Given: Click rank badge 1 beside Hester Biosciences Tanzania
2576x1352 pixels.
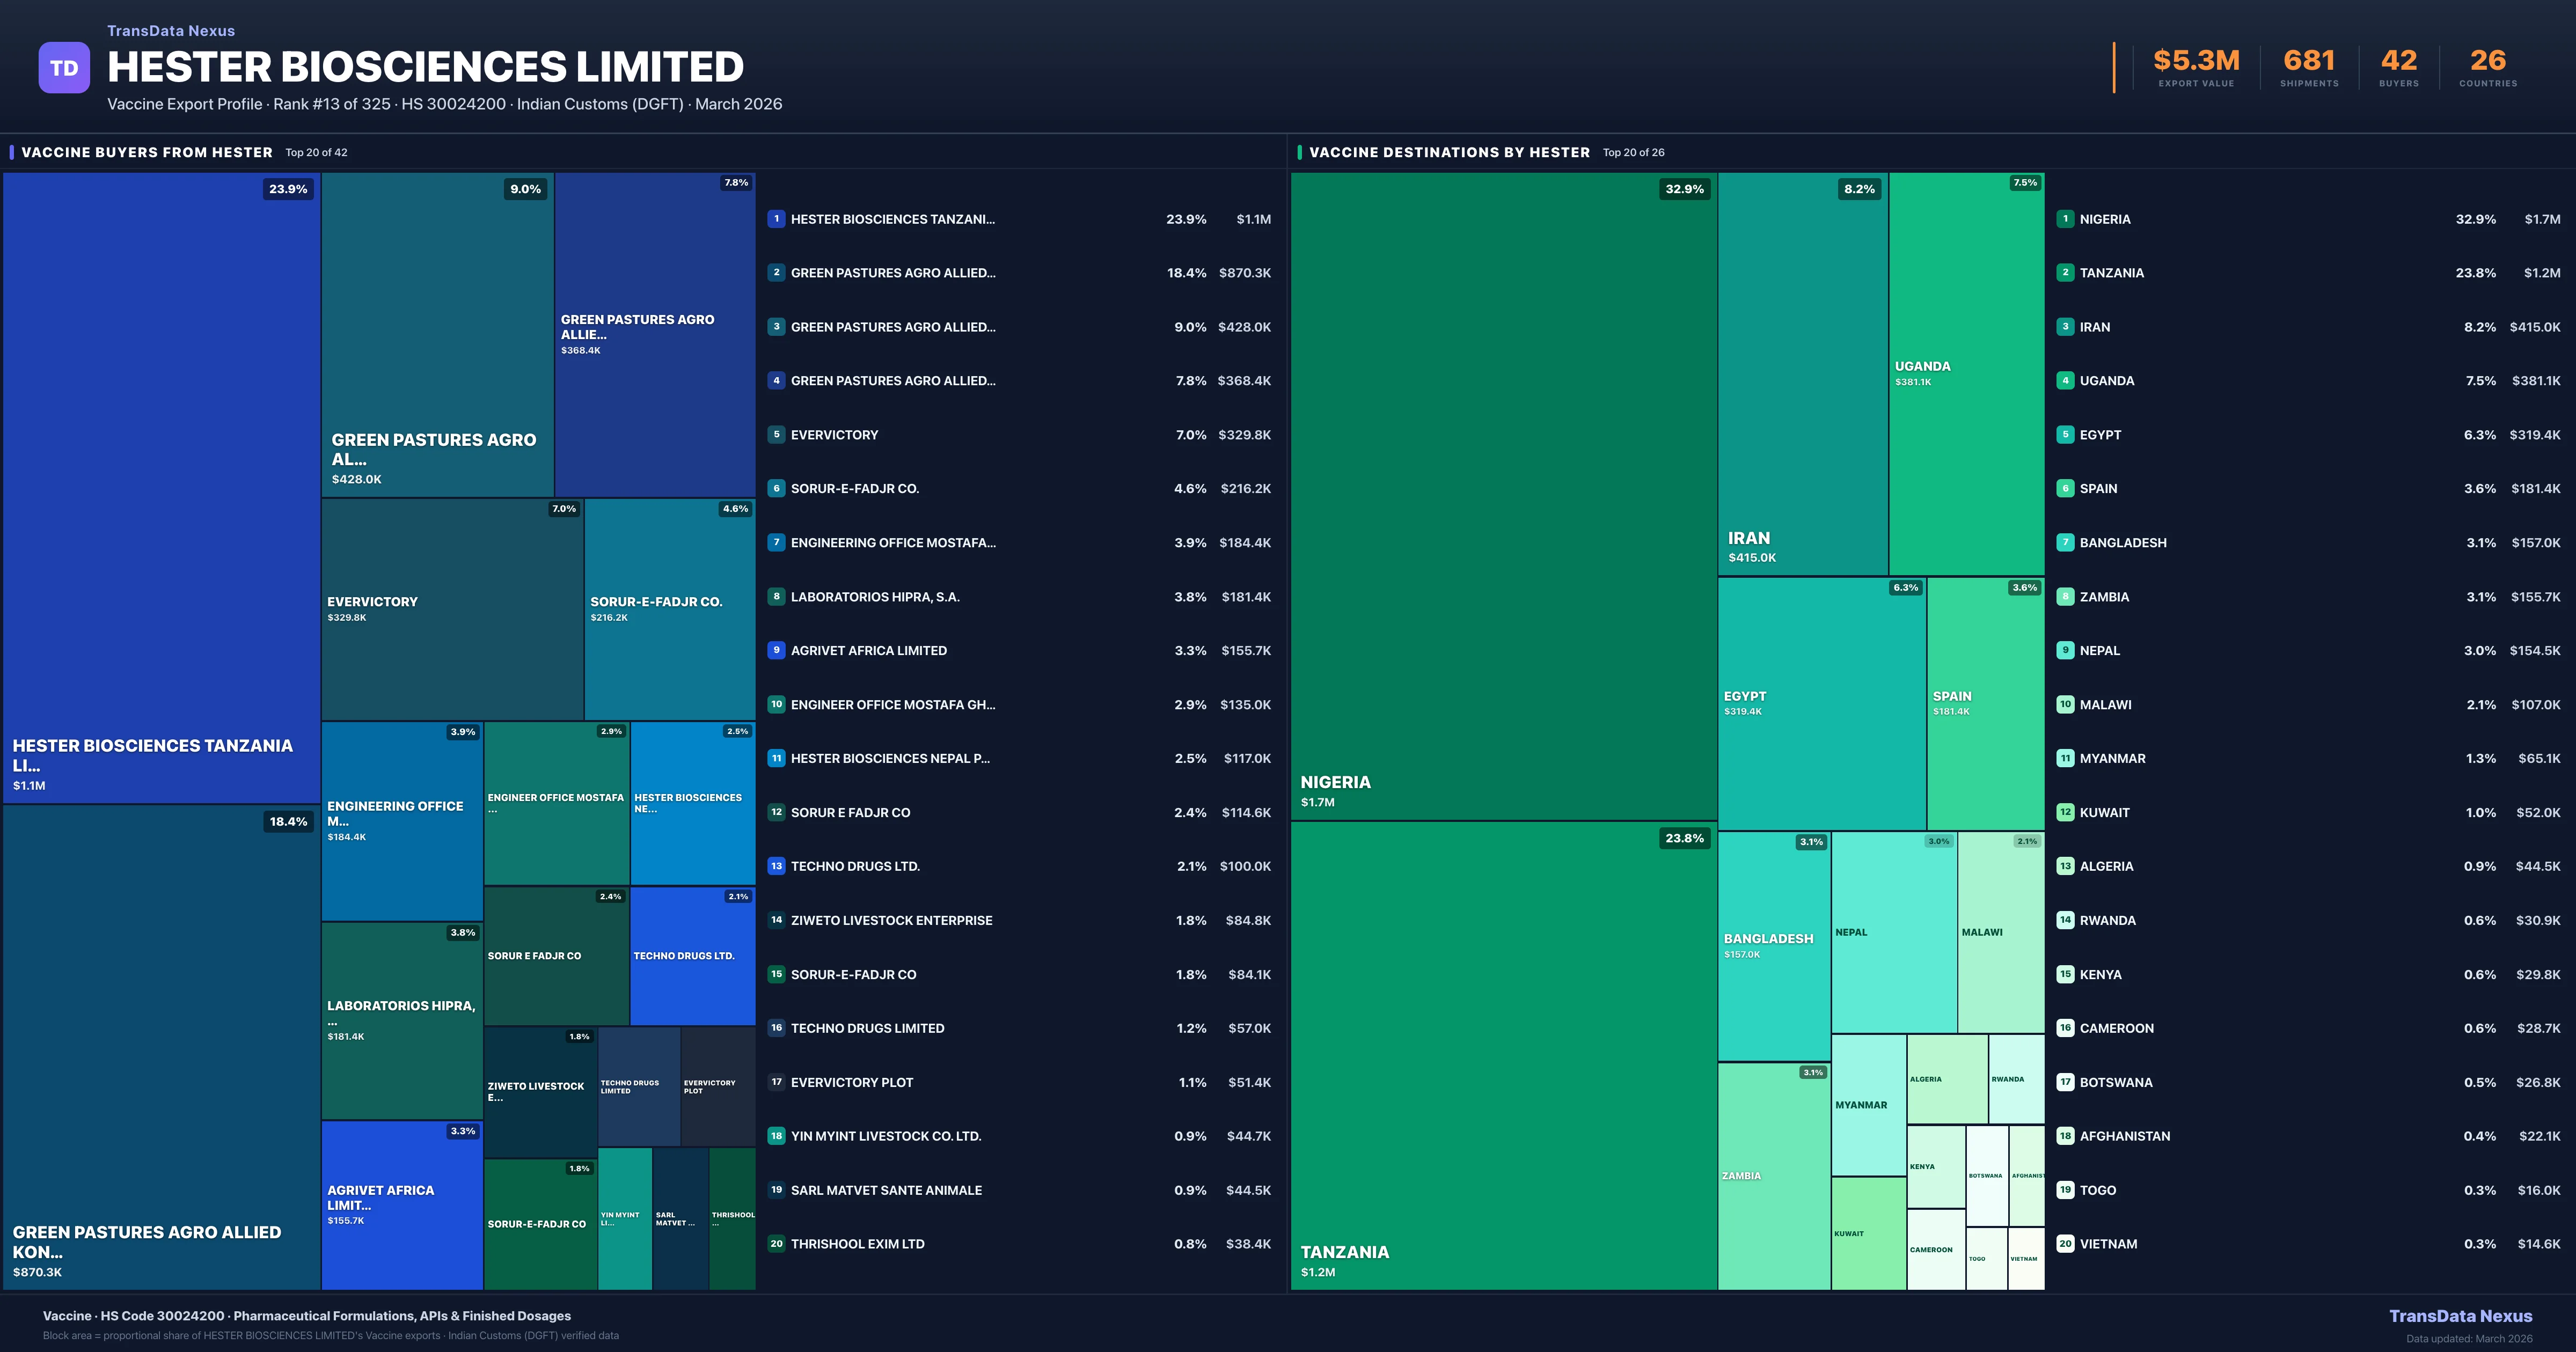Looking at the screenshot, I should [x=776, y=219].
